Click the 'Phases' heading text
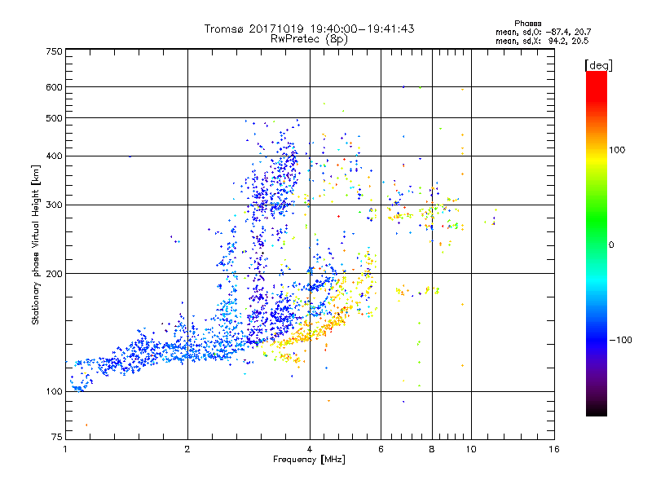Screen dimensions: 652x489 click(527, 24)
